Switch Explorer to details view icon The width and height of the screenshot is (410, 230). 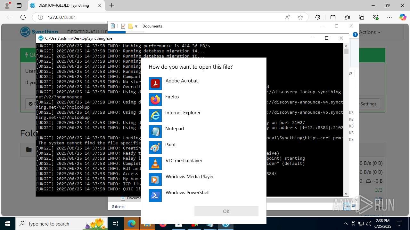tap(347, 207)
